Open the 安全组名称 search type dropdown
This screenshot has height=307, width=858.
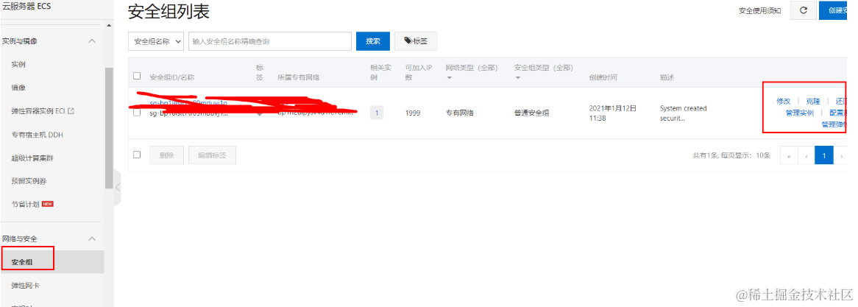156,41
